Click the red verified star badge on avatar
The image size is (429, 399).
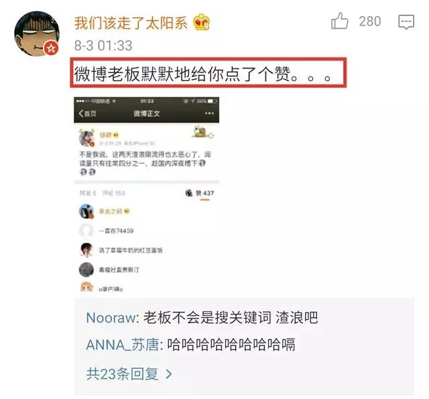(52, 48)
